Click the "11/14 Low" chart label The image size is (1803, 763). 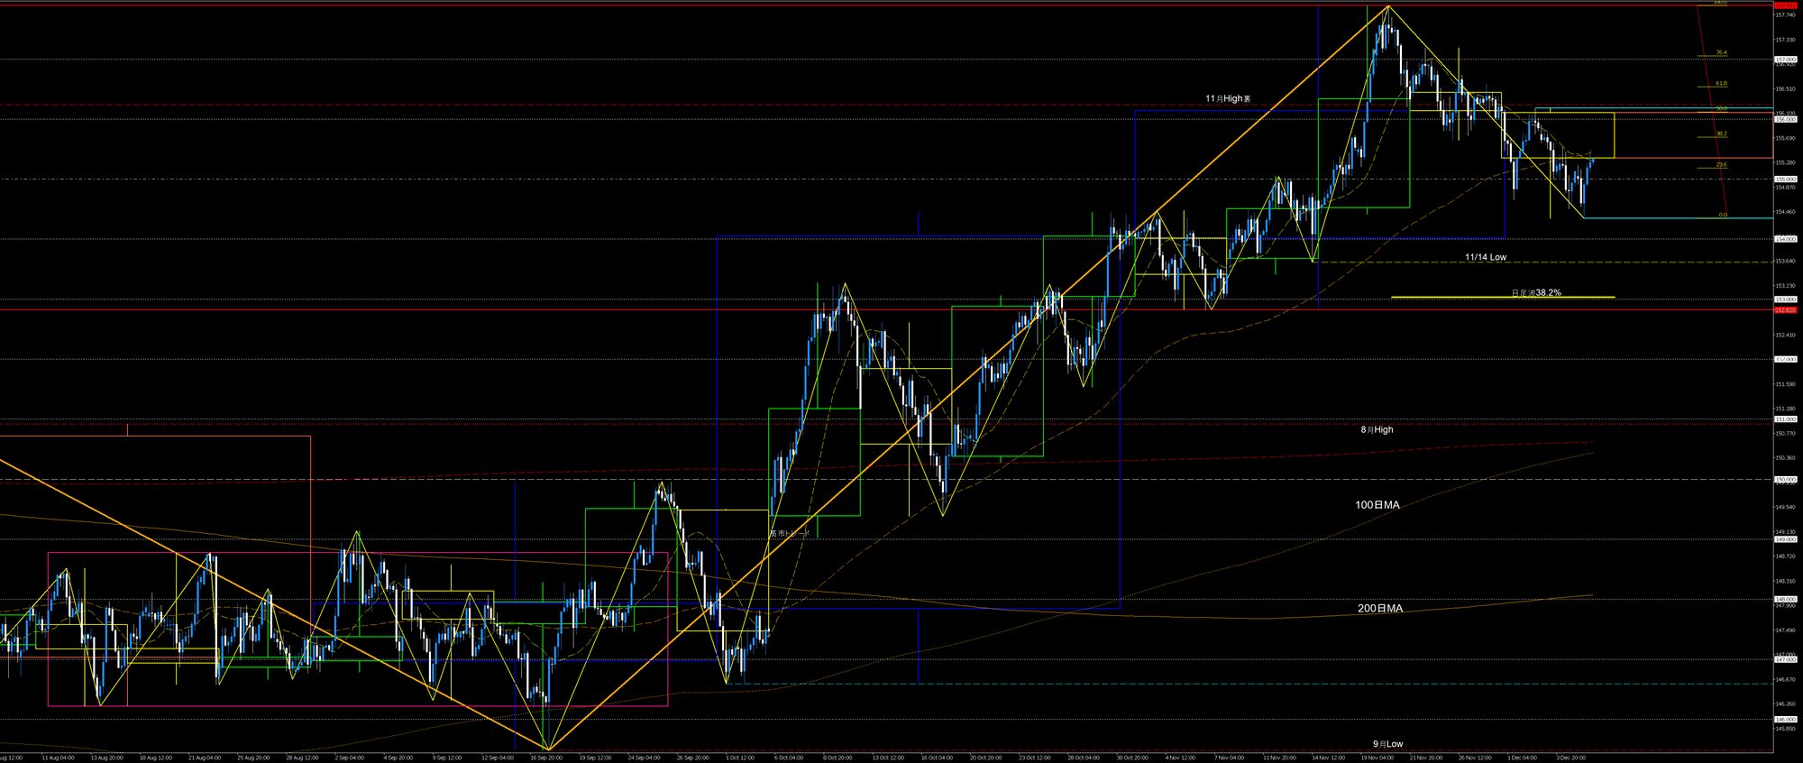1485,257
